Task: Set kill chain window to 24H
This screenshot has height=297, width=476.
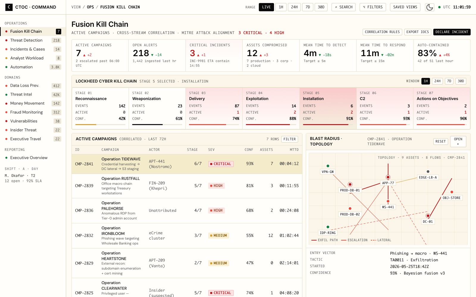Action: (437, 81)
